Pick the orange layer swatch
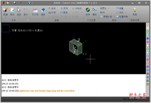Image resolution: width=151 pixels, height=103 pixels. click(147, 63)
